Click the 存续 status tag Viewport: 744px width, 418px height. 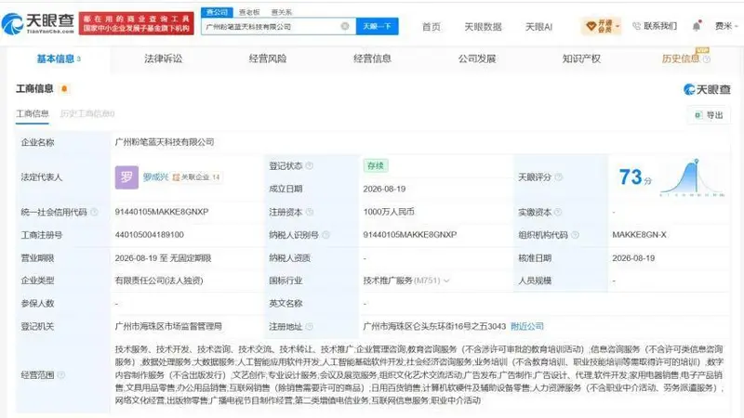tap(376, 165)
